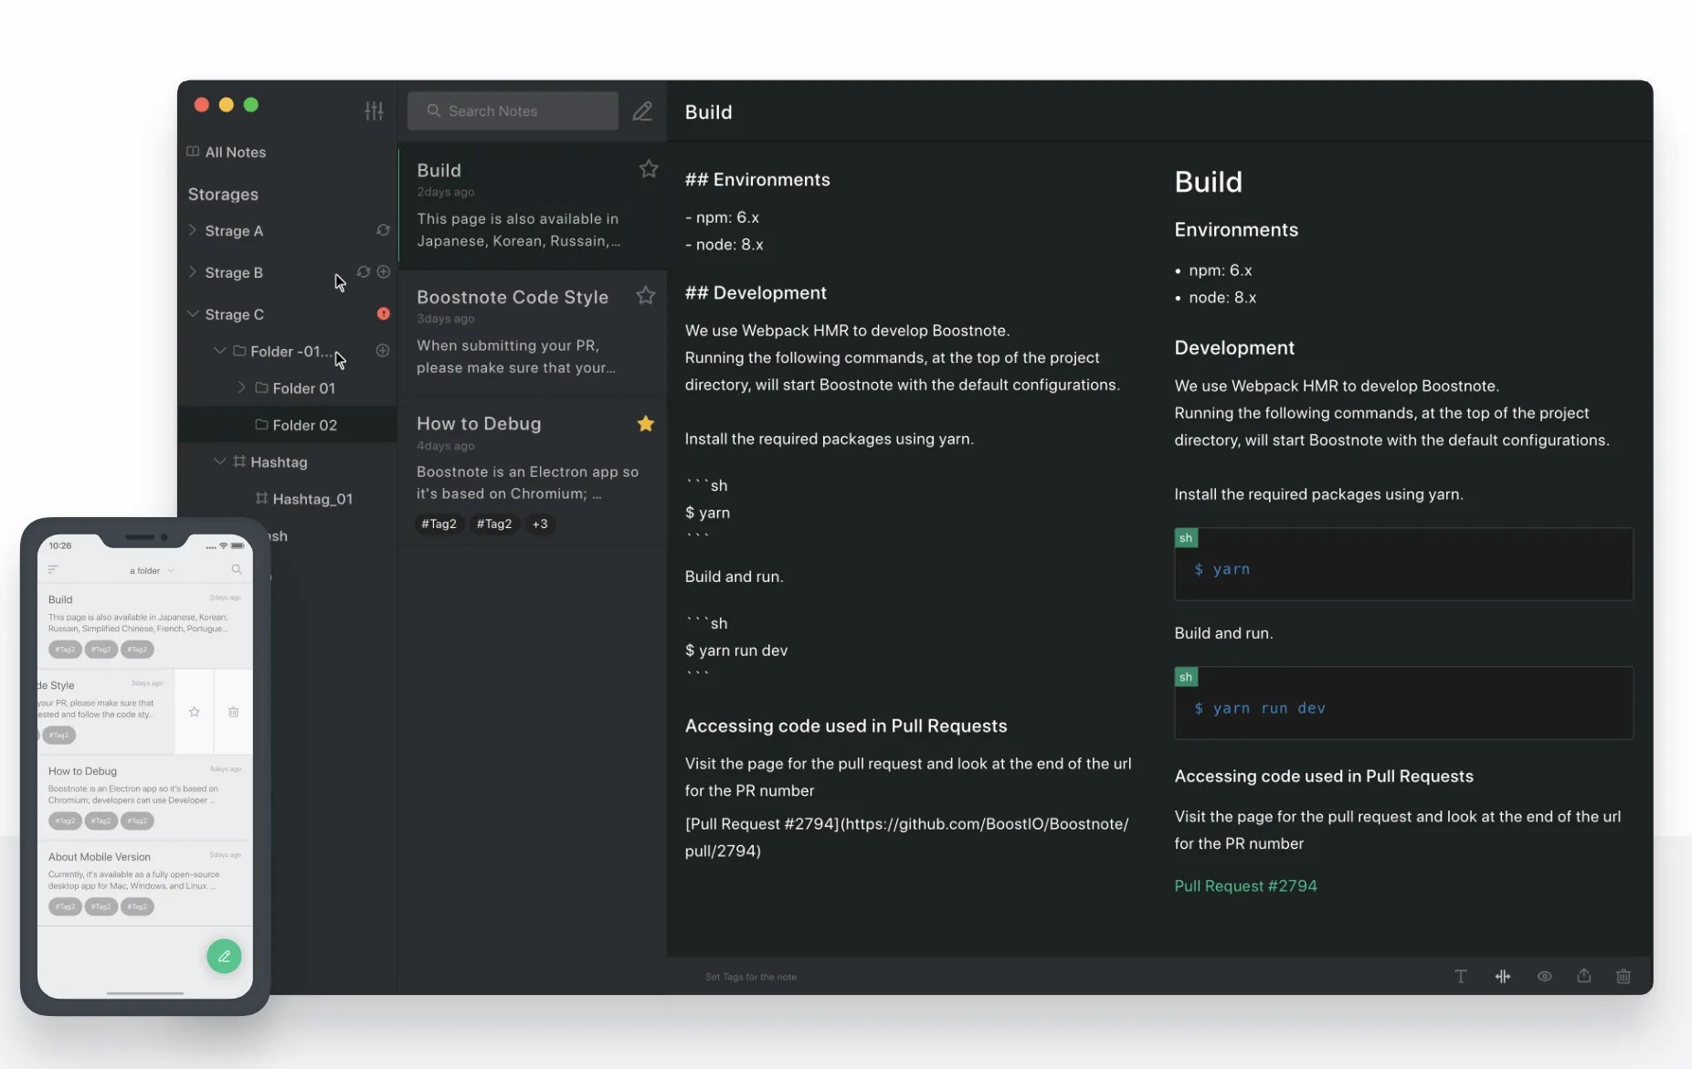Create a new note with pencil icon
This screenshot has height=1069, width=1692.
(x=642, y=111)
